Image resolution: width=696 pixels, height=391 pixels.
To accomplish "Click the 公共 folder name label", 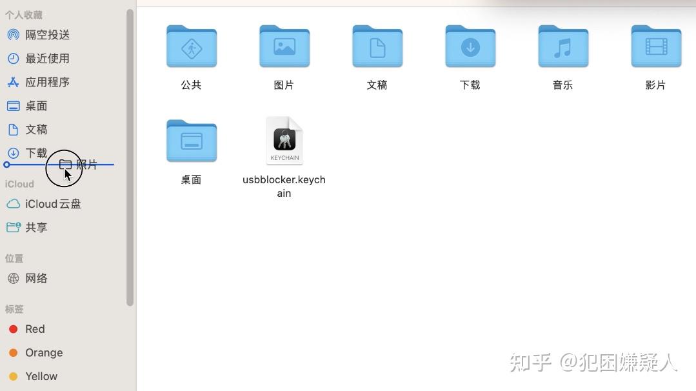I will (192, 85).
